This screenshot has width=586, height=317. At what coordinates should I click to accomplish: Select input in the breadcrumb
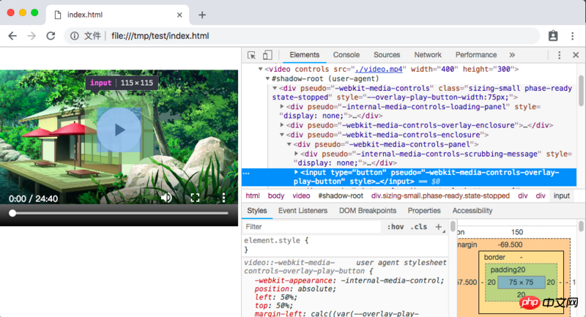(x=561, y=195)
